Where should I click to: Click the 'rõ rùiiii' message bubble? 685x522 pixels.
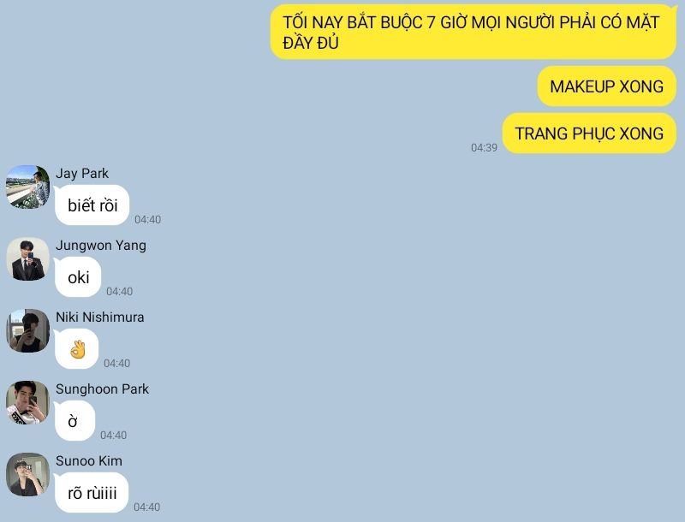(92, 493)
